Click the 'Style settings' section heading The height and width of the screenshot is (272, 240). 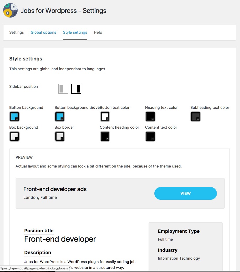[x=26, y=59]
